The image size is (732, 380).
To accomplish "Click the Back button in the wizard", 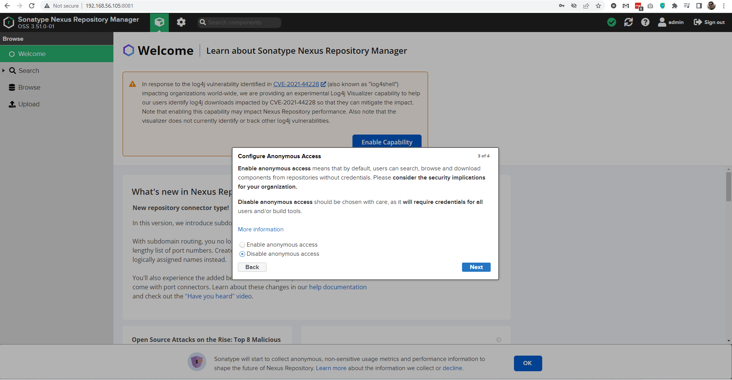I will pos(252,267).
